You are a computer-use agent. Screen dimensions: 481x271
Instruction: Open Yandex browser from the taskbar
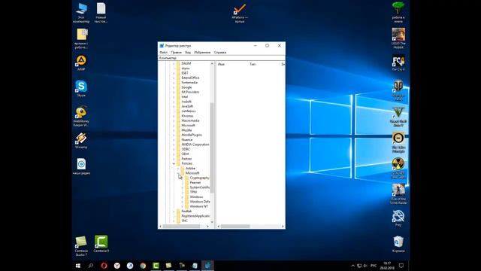tap(117, 266)
